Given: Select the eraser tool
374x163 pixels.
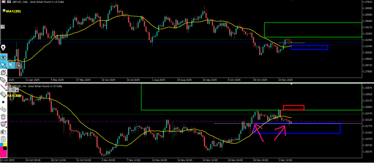Looking at the screenshot, I should tap(3, 94).
